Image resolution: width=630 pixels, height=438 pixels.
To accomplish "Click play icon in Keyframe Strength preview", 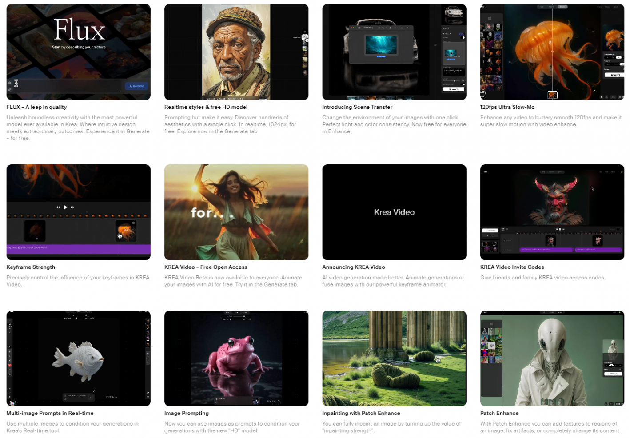I will click(x=65, y=207).
